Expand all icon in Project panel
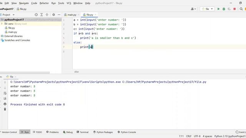 pos(42,15)
